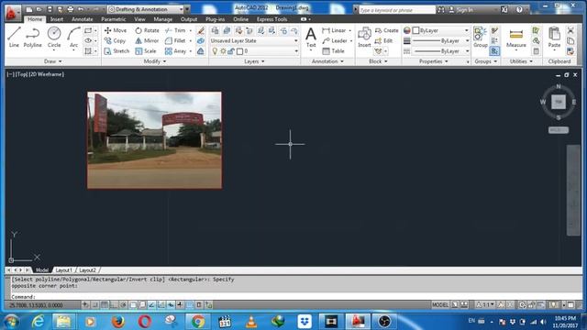Toggle Snap Mode in status bar
This screenshot has height=330, width=587.
pyautogui.click(x=95, y=305)
